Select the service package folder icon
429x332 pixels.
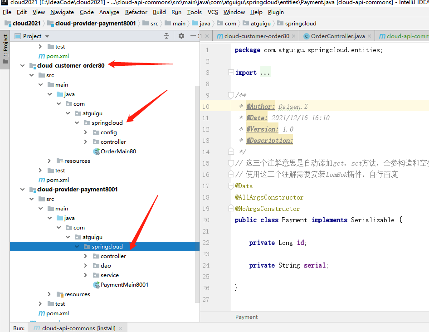[x=96, y=275]
